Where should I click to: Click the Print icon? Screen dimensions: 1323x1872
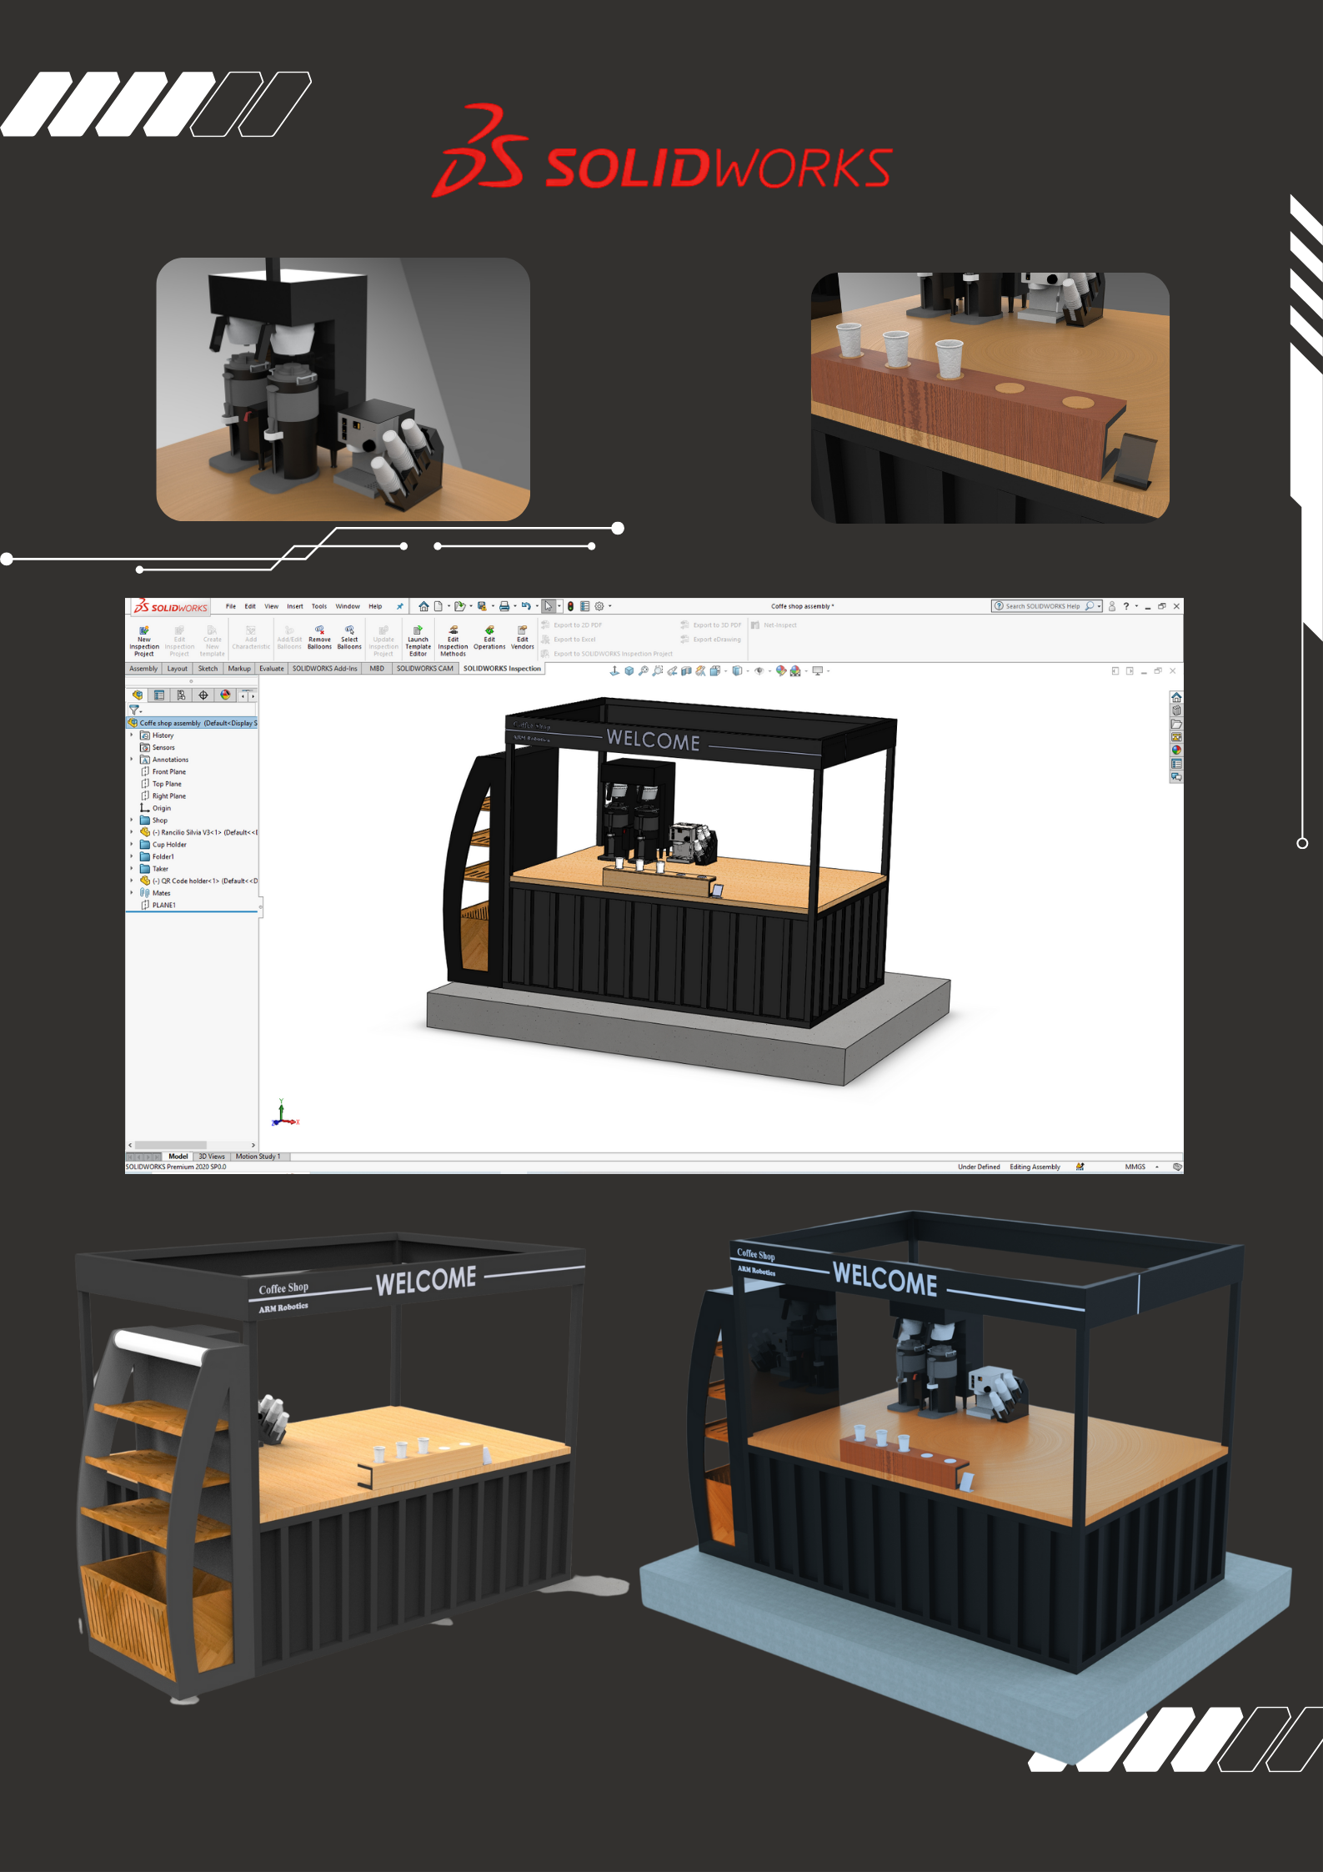tap(504, 606)
